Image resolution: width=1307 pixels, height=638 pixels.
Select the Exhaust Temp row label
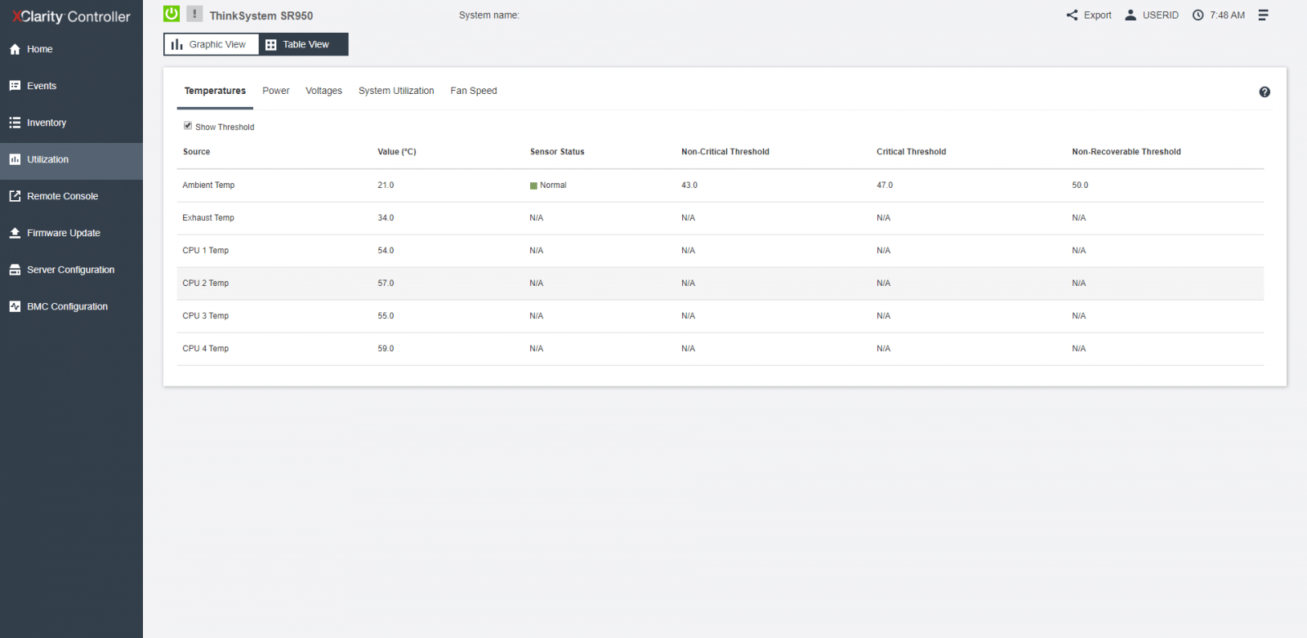coord(208,218)
